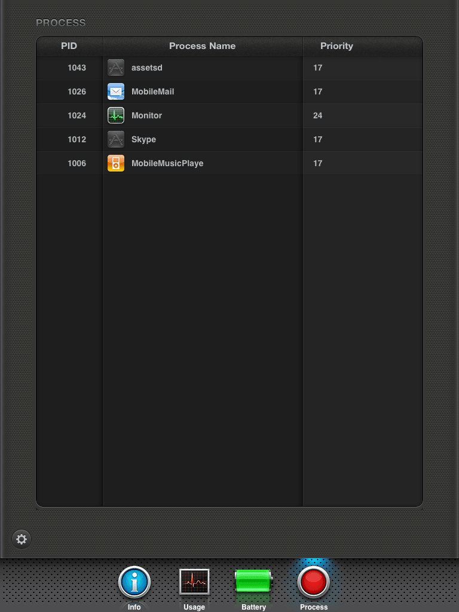Click priority 17 in the Skype row

pyautogui.click(x=317, y=139)
